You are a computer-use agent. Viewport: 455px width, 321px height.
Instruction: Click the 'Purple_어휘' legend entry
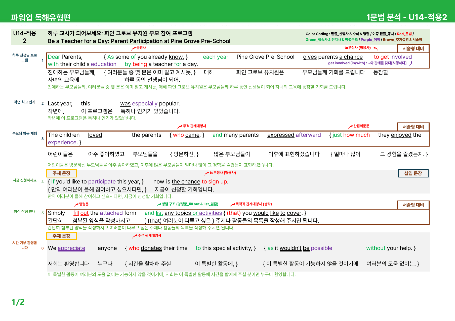pyautogui.click(x=370, y=40)
